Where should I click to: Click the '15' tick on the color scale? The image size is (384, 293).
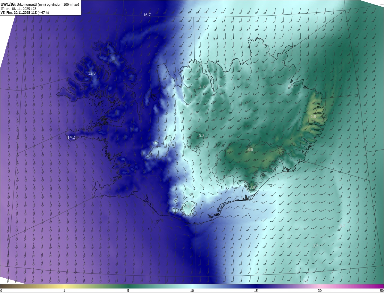[x=256, y=291]
